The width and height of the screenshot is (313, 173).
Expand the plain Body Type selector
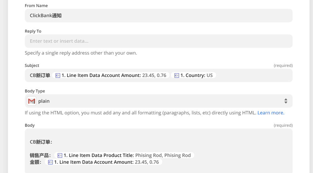[x=156, y=101]
